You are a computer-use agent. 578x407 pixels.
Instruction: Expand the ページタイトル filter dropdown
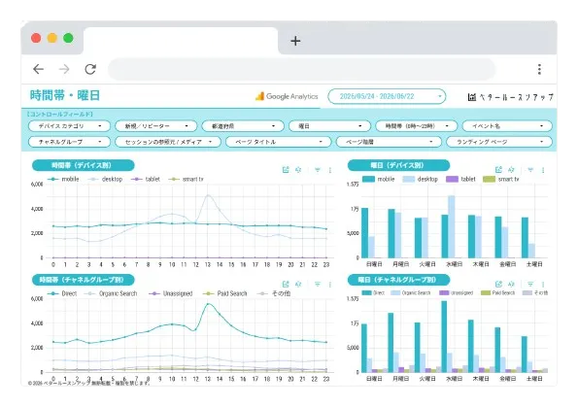(278, 142)
